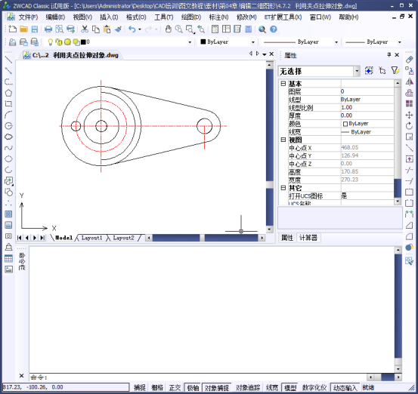This screenshot has height=394, width=418.
Task: Select the Polygon draw tool
Action: (8, 93)
